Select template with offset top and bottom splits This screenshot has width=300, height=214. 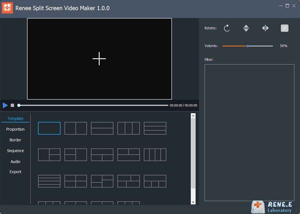coord(129,181)
